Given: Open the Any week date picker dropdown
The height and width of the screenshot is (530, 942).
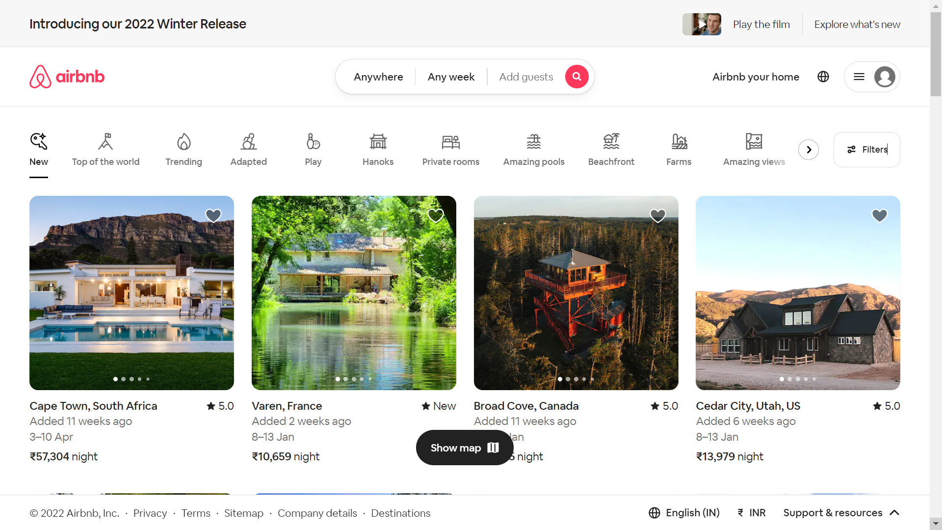Looking at the screenshot, I should pos(451,77).
